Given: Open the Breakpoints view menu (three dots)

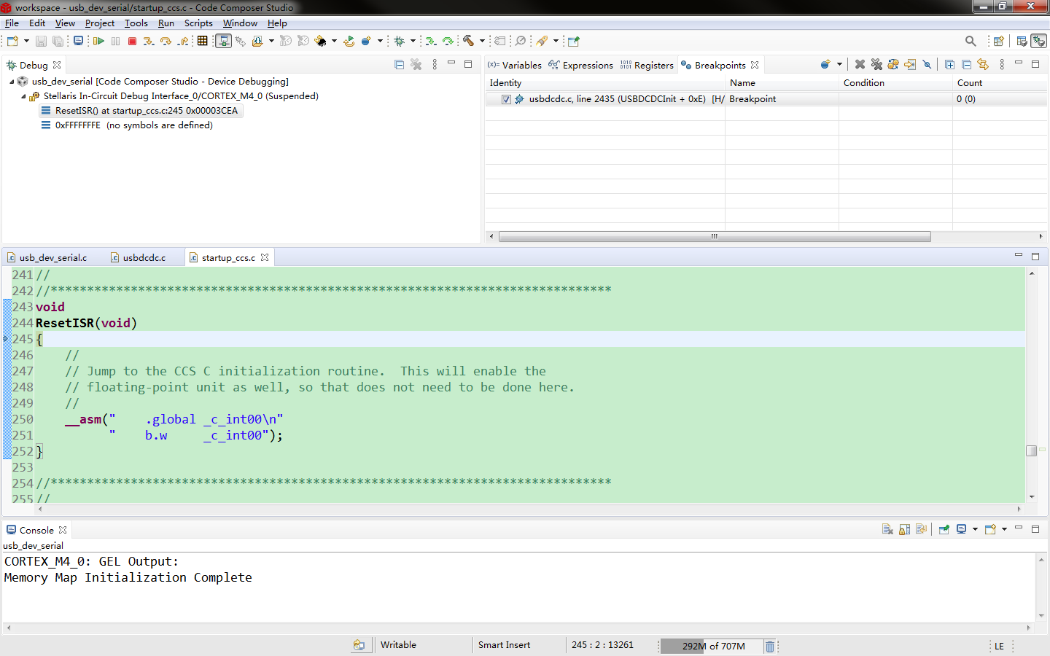Looking at the screenshot, I should pyautogui.click(x=1002, y=65).
